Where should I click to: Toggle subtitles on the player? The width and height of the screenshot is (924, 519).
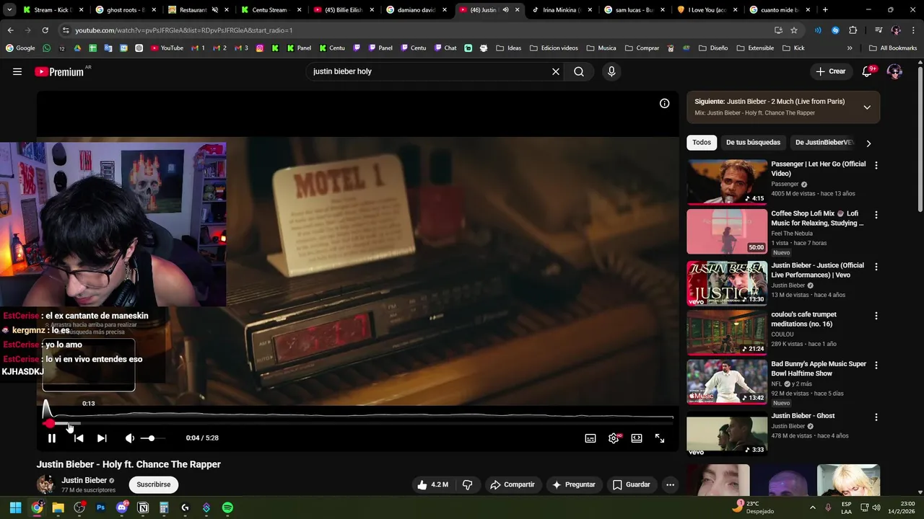(590, 438)
